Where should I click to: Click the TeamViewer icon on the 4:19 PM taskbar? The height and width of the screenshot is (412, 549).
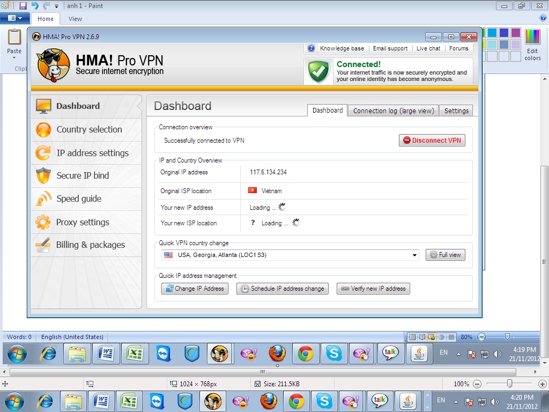point(163,354)
